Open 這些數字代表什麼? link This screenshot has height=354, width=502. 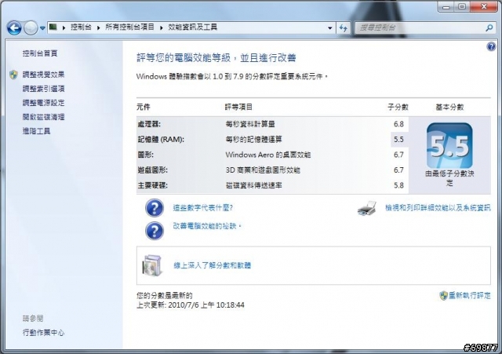pos(202,208)
